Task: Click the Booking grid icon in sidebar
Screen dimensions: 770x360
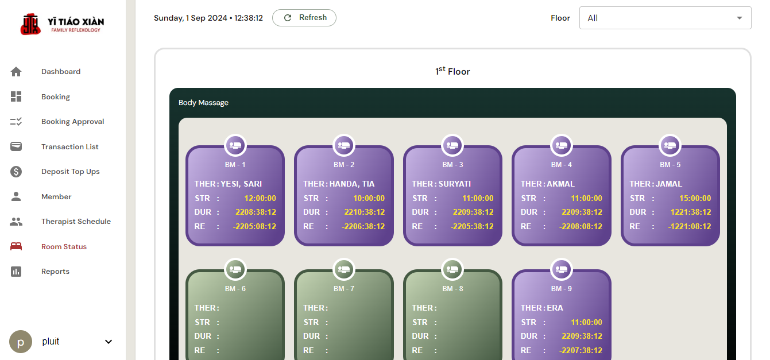Action: point(16,96)
